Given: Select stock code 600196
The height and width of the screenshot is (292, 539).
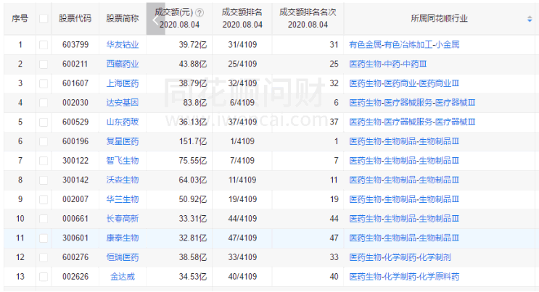Looking at the screenshot, I should pos(75,141).
